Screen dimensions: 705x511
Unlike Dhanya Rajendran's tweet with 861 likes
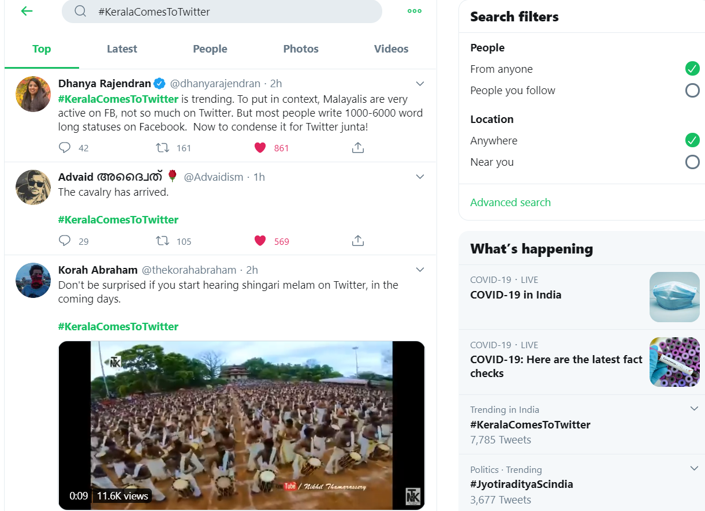coord(260,148)
